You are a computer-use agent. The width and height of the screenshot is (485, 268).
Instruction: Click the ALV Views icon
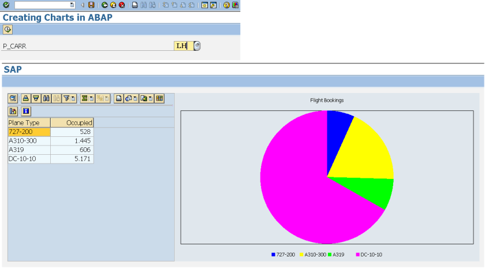click(128, 98)
